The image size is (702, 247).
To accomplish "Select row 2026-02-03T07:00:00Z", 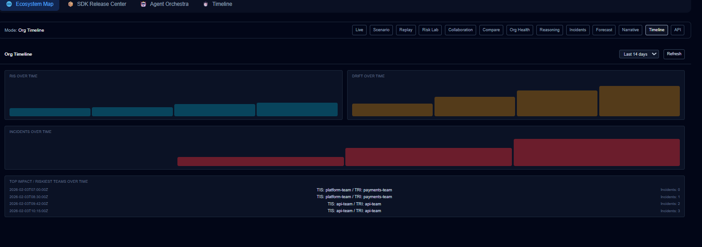I will coord(344,190).
